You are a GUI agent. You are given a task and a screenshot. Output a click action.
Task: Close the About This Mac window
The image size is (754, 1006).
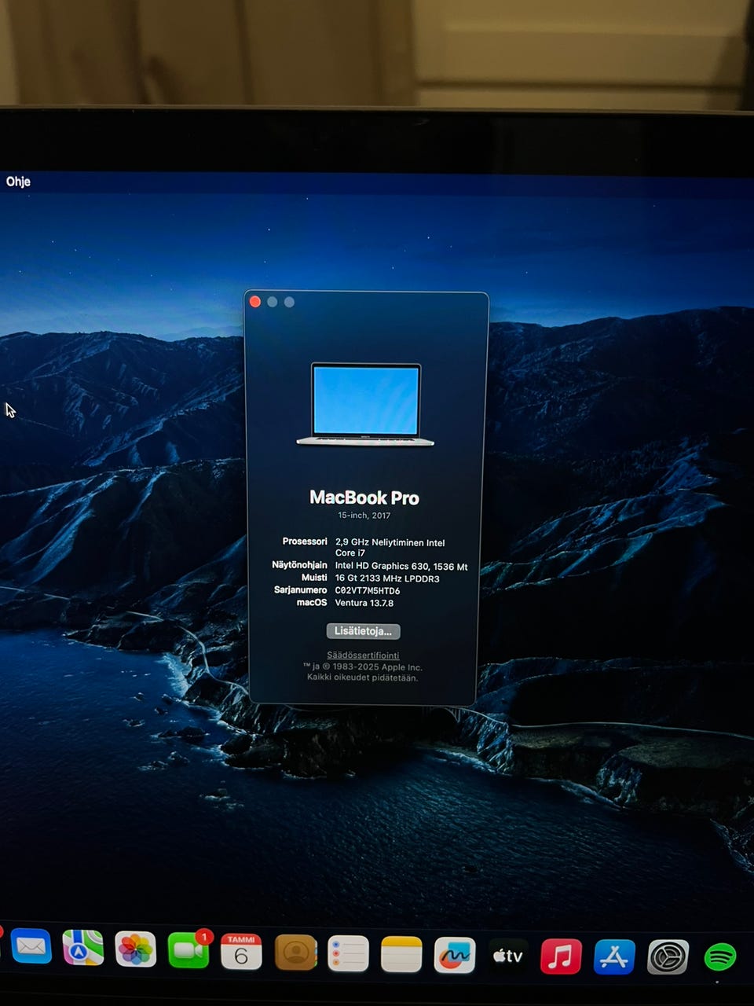coord(255,302)
